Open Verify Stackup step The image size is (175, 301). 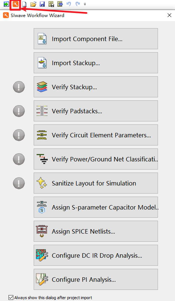[96, 87]
